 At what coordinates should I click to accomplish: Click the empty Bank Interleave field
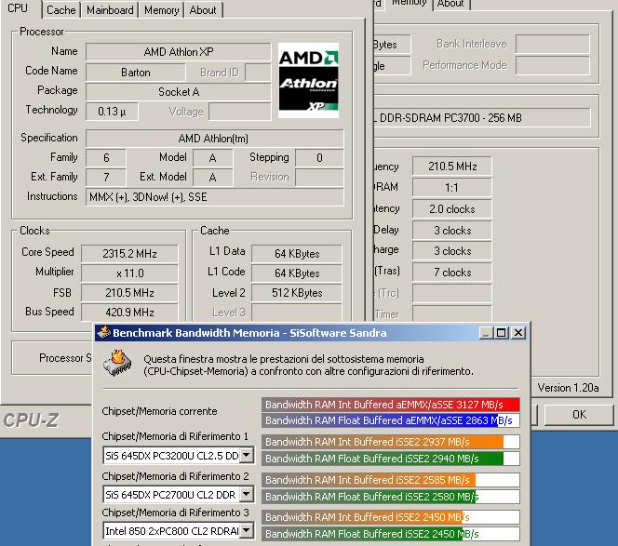pyautogui.click(x=553, y=44)
